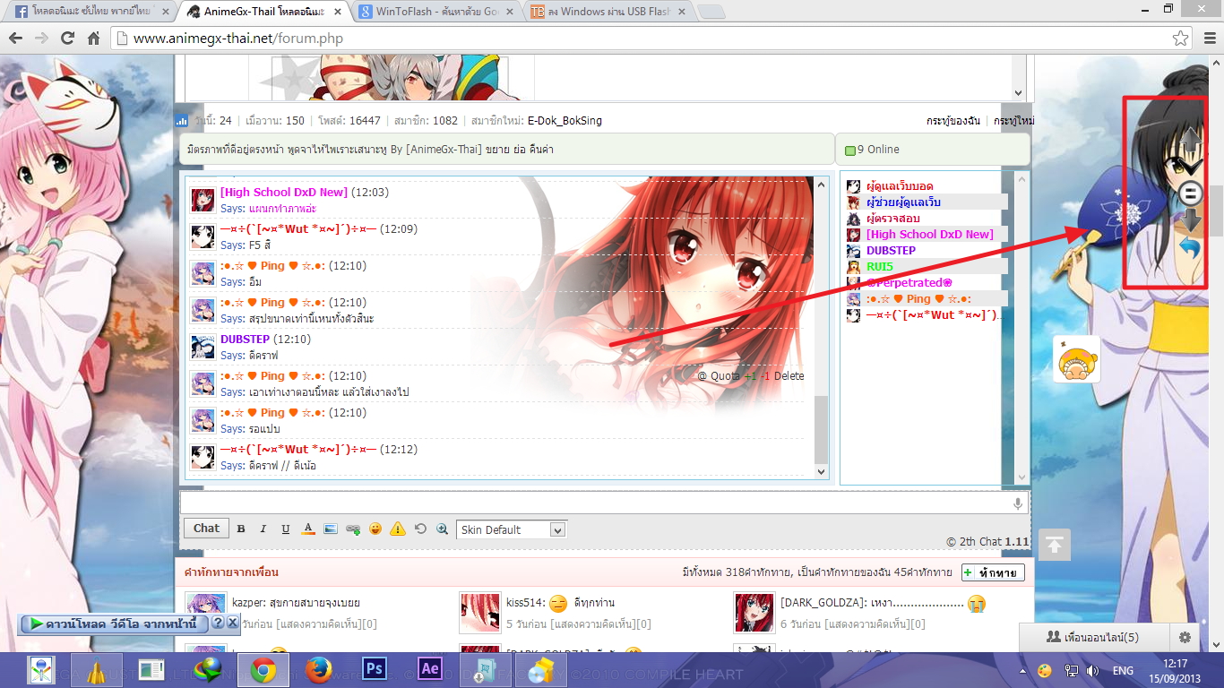Go back to the previous page

16,39
